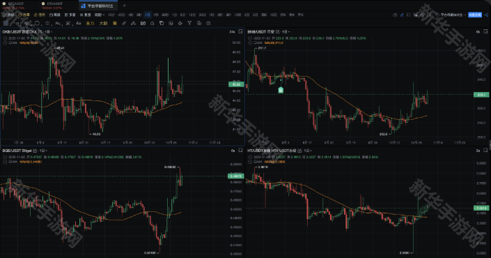Select the circle shape drawing tool
Image resolution: width=491 pixels, height=258 pixels.
37,23
